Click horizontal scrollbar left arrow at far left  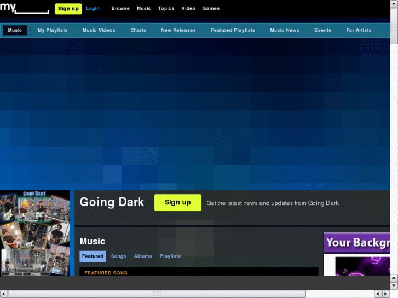4,294
